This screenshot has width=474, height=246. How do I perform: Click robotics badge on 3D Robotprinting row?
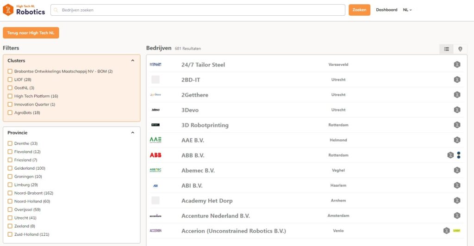coord(457,125)
